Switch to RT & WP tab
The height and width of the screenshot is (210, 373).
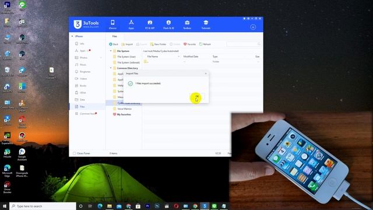(150, 24)
